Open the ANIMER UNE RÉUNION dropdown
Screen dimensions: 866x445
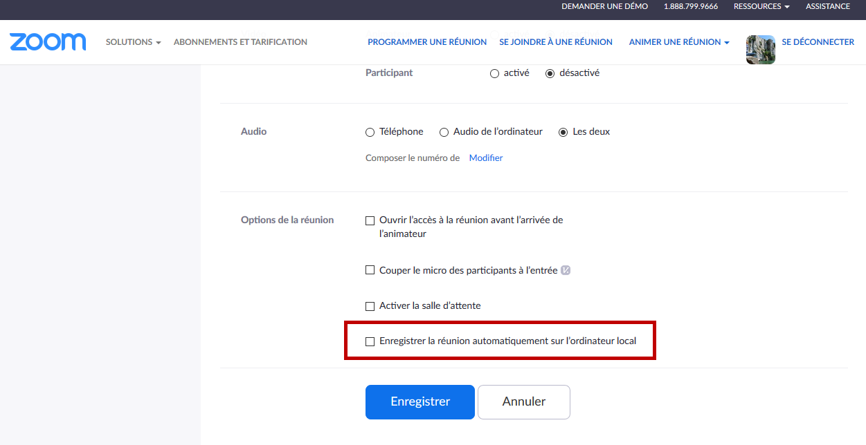(x=679, y=42)
